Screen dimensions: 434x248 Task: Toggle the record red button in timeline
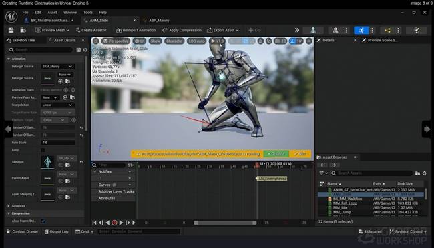click(114, 223)
